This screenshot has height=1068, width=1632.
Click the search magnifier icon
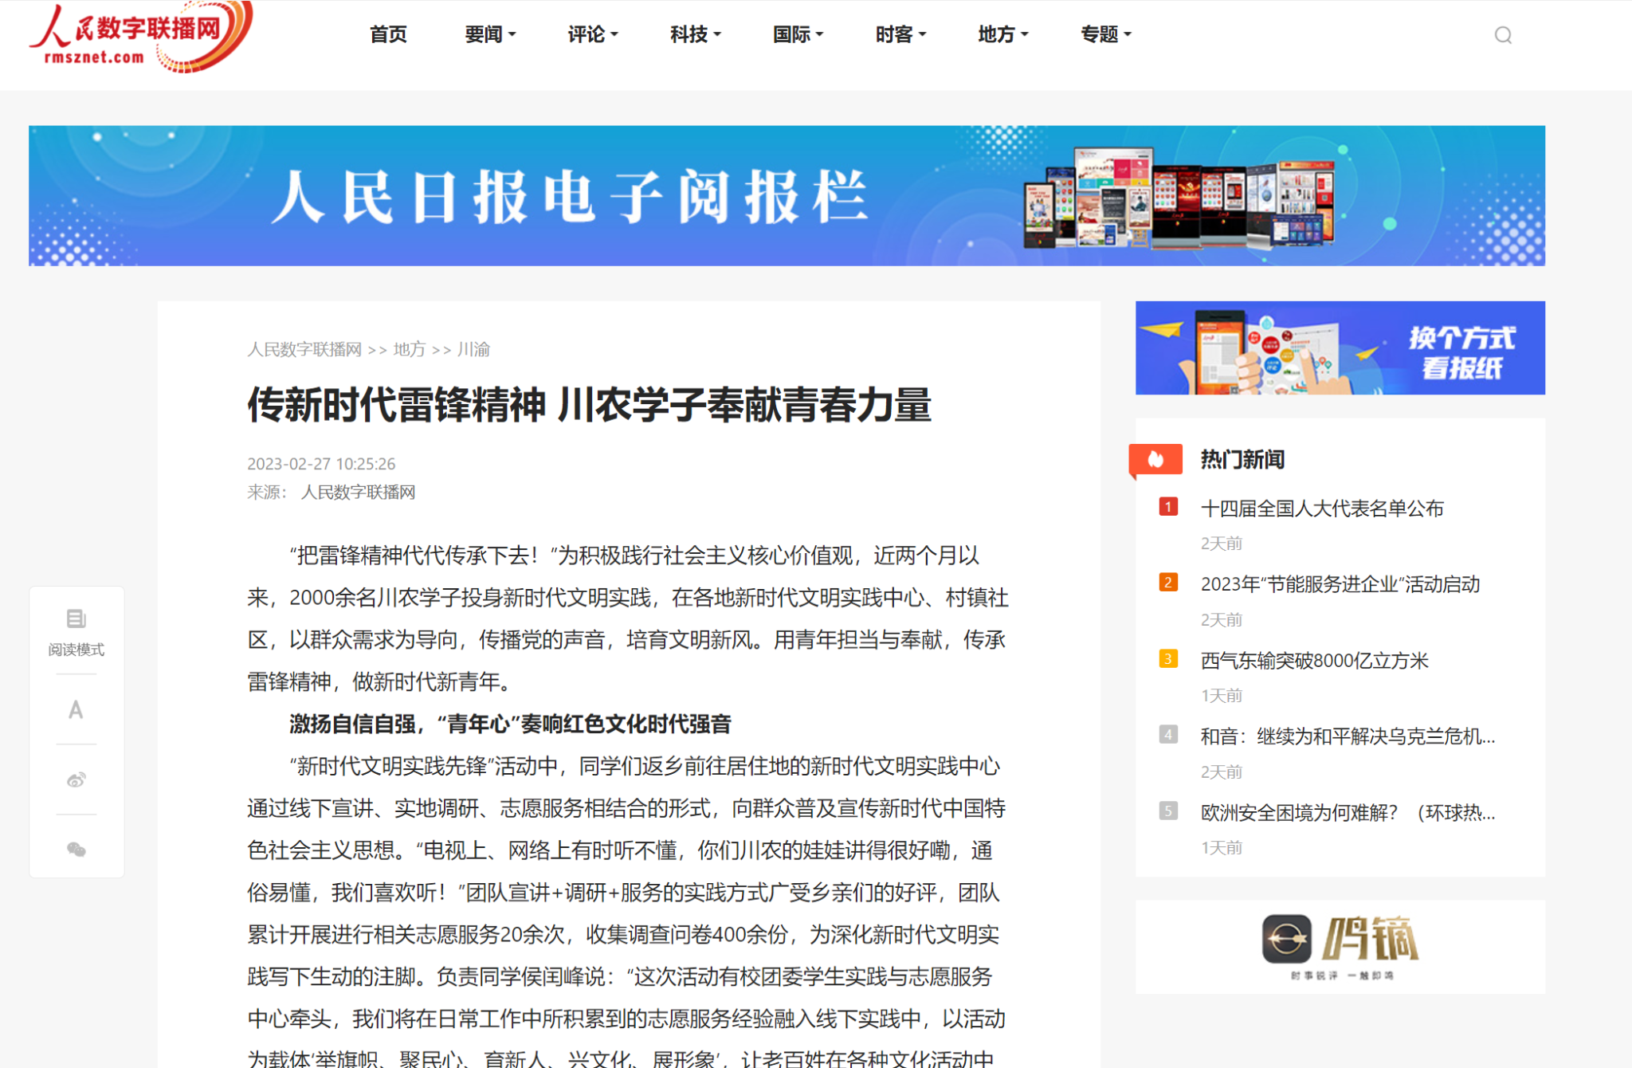click(x=1503, y=35)
